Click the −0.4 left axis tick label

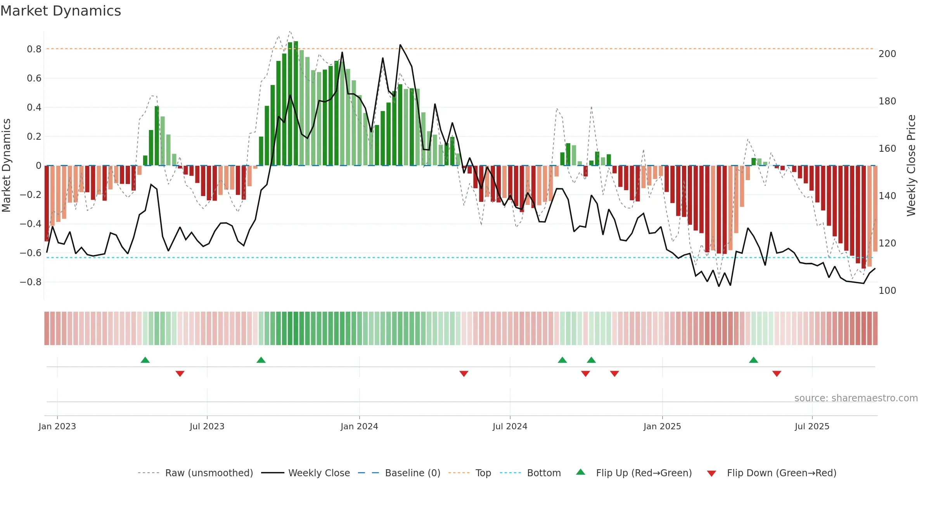31,224
